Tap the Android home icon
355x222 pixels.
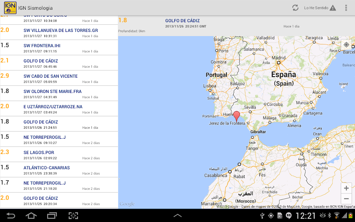tap(31, 215)
